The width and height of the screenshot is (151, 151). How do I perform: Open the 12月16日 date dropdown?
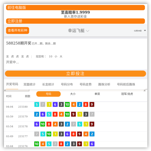pos(140,31)
